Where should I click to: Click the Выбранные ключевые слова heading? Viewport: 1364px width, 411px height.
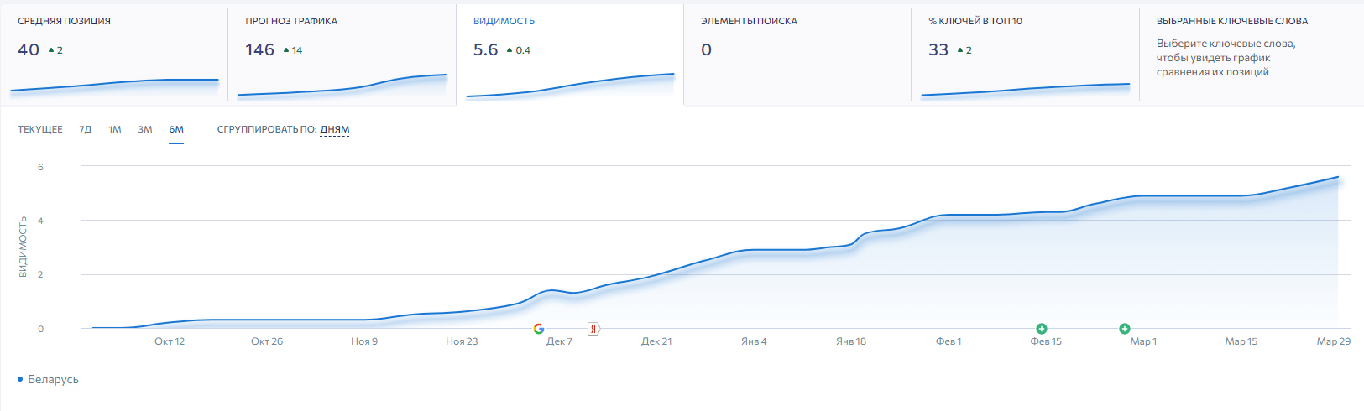(x=1232, y=21)
